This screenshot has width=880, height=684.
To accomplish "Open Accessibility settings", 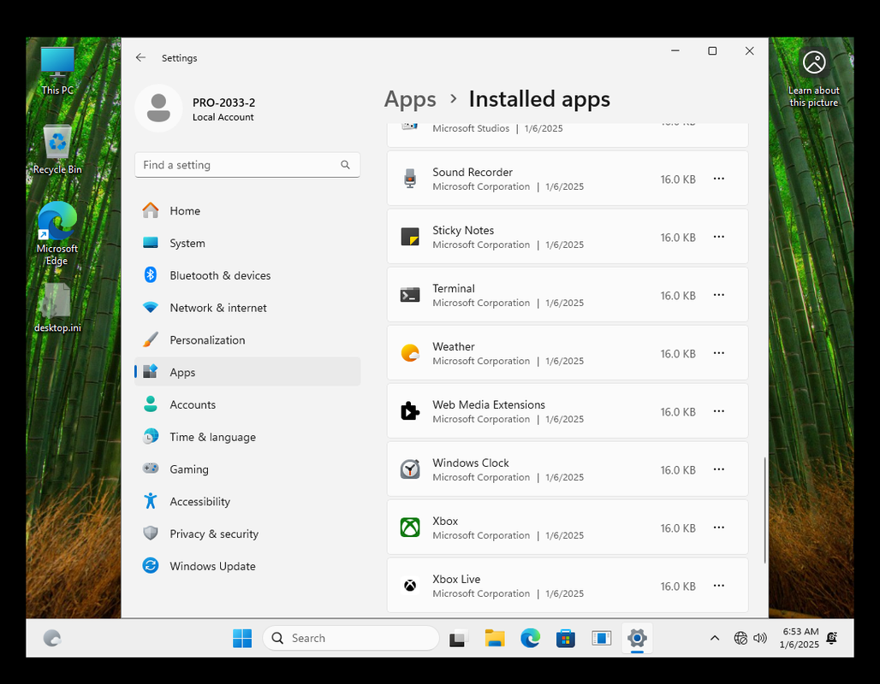I will [x=247, y=502].
